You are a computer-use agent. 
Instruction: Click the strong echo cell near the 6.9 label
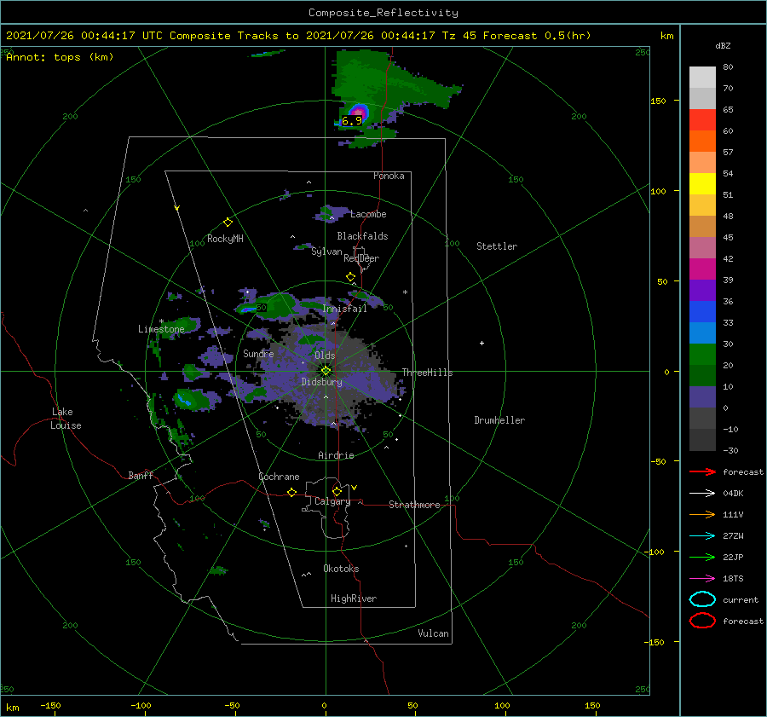coord(359,111)
